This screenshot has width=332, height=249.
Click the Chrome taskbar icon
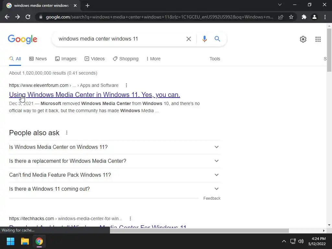pos(39,241)
